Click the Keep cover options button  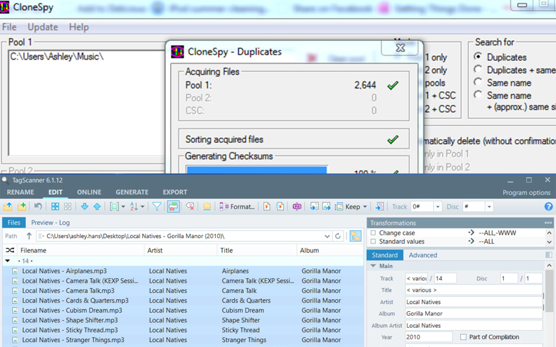348,207
